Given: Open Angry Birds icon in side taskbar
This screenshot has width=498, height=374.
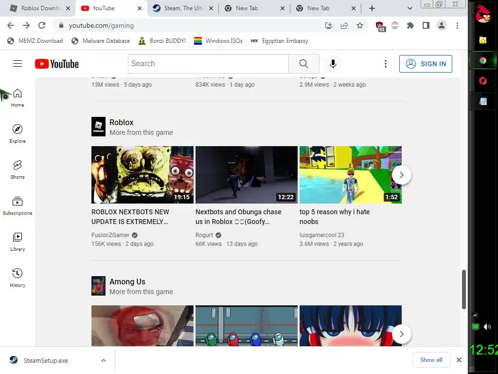Looking at the screenshot, I should tap(483, 13).
